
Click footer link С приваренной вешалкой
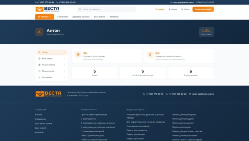click(92, 131)
